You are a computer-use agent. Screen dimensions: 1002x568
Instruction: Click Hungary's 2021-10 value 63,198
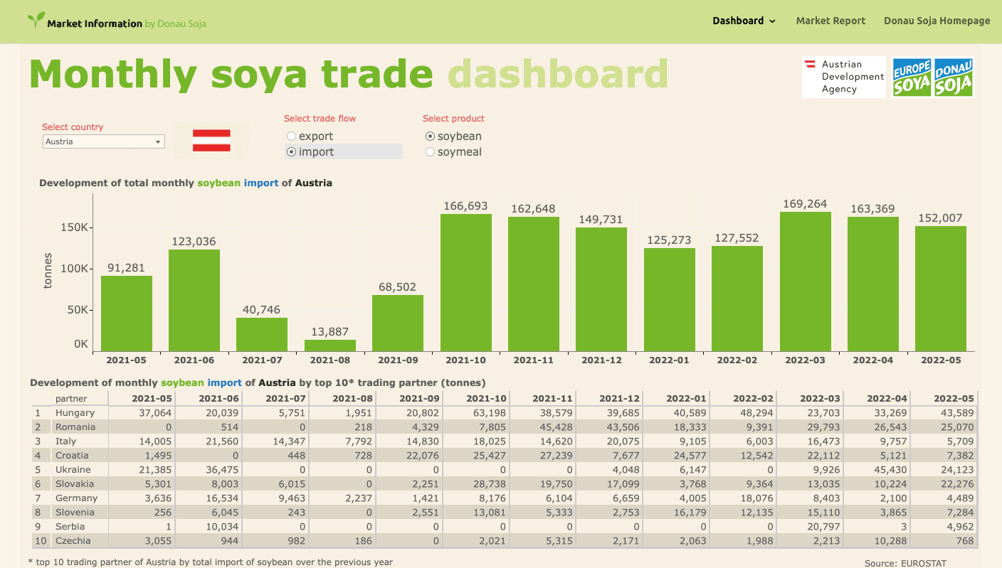(x=491, y=413)
